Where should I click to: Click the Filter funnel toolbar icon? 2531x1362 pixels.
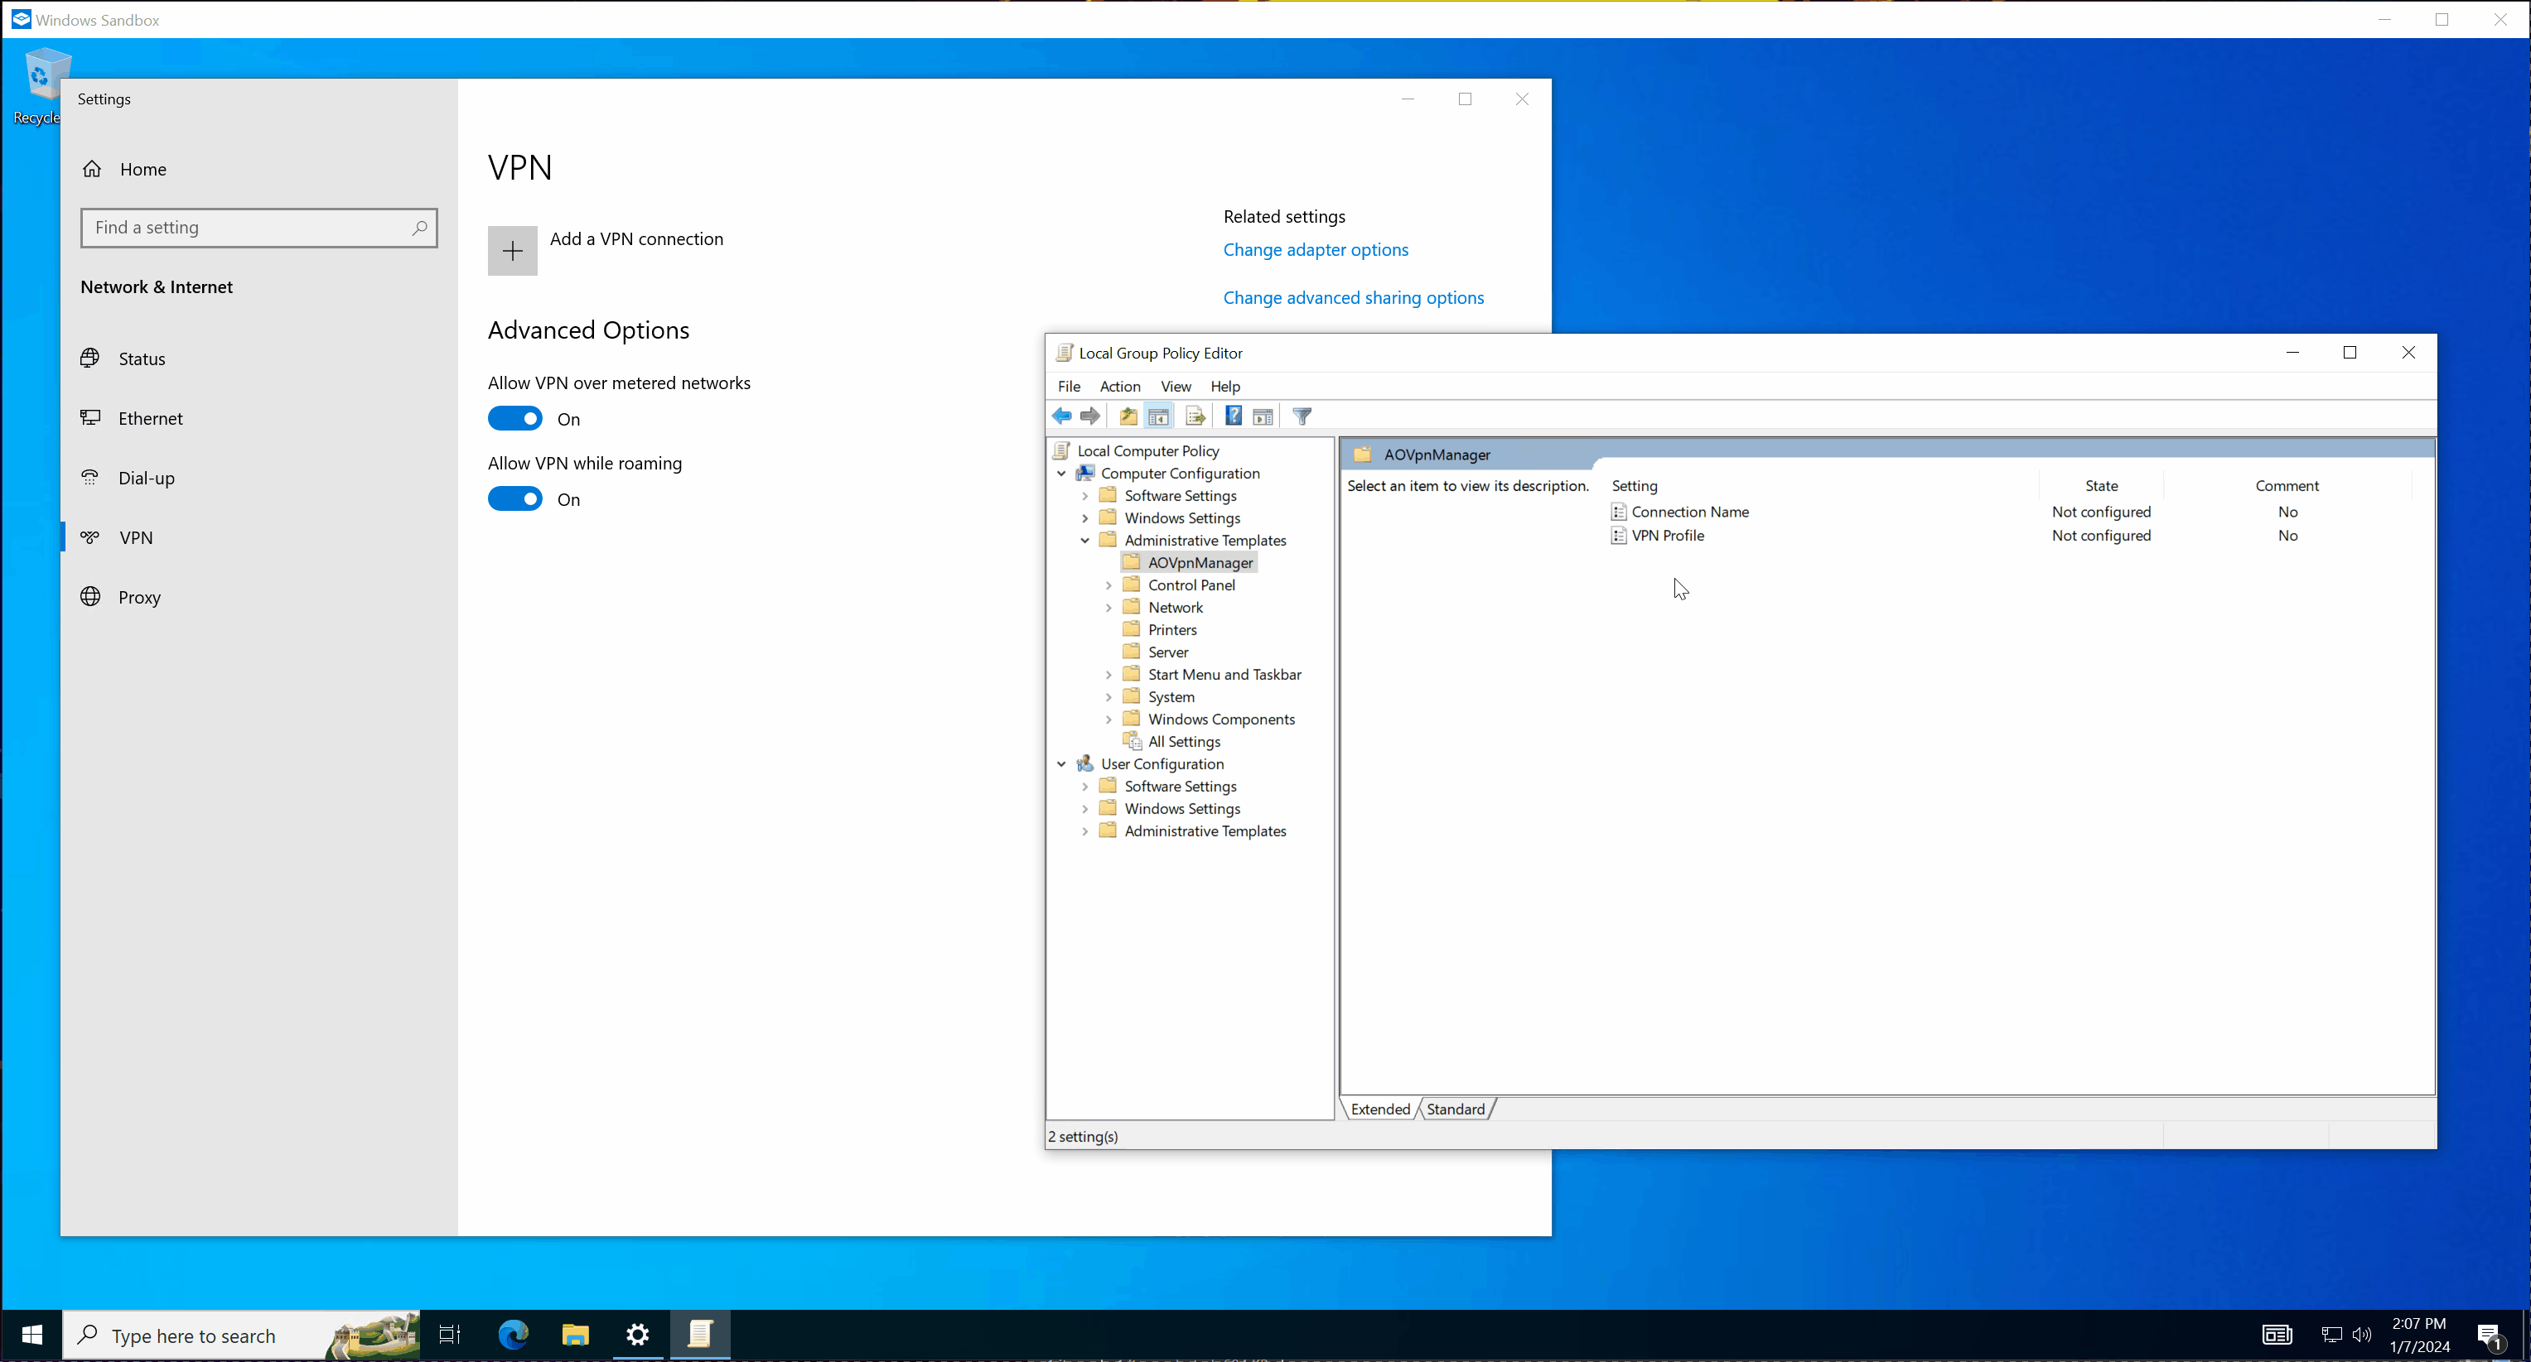(x=1302, y=416)
